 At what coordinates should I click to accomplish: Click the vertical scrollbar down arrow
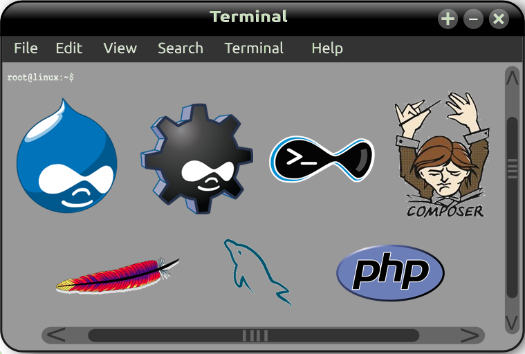coord(513,323)
